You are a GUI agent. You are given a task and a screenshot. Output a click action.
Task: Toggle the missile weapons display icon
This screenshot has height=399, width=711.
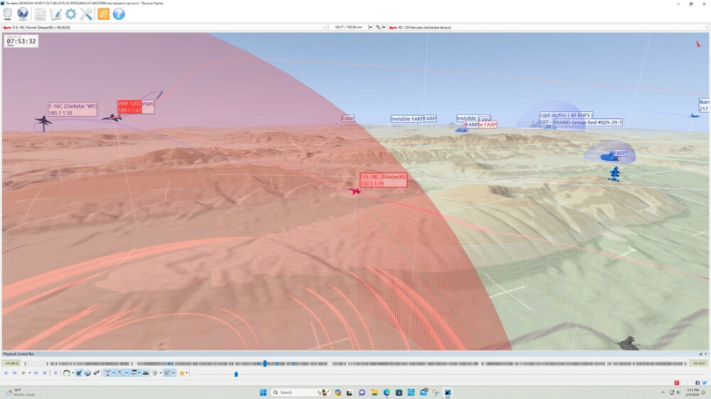(x=97, y=373)
